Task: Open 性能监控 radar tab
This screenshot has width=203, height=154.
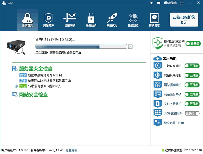Action: [133, 20]
